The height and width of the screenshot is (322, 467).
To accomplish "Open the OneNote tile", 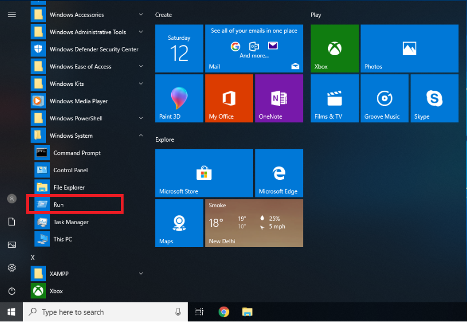I will [x=279, y=98].
